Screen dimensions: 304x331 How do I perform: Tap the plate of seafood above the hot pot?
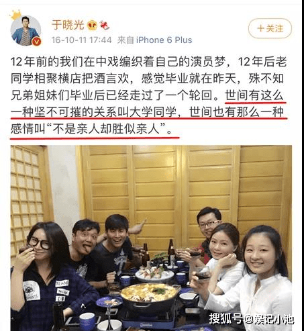(154, 273)
